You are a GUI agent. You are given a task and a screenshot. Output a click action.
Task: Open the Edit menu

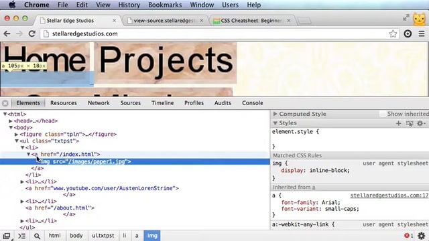(82, 5)
